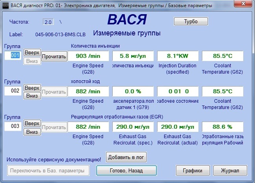Screen dimensions: 255x183
Task: Click the label file 045-906-013-BMS.CLB
Action: pyautogui.click(x=61, y=35)
